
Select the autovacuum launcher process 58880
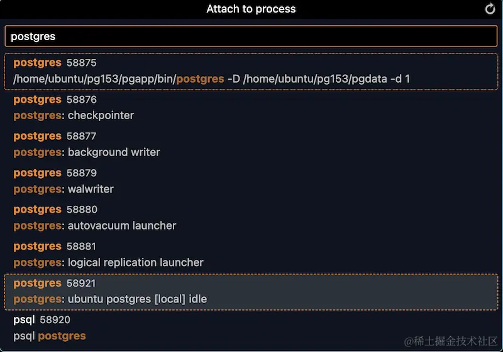click(251, 218)
